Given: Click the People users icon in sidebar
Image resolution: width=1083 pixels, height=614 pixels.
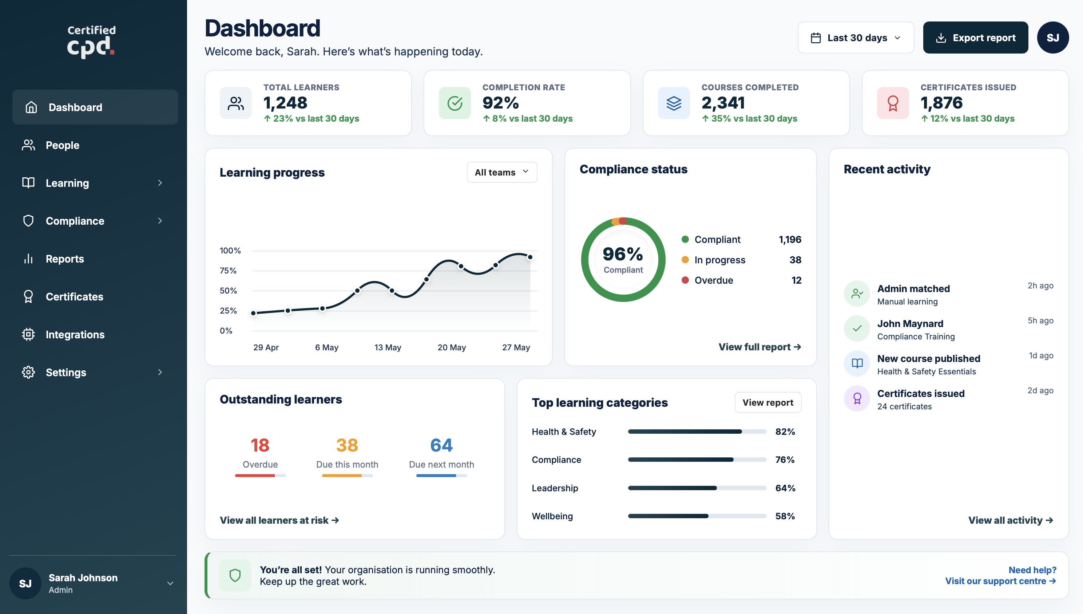Looking at the screenshot, I should pyautogui.click(x=28, y=145).
